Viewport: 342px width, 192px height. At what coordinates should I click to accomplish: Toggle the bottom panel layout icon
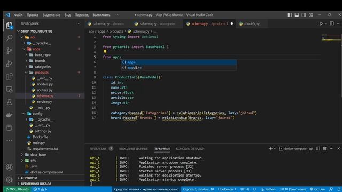297,15
